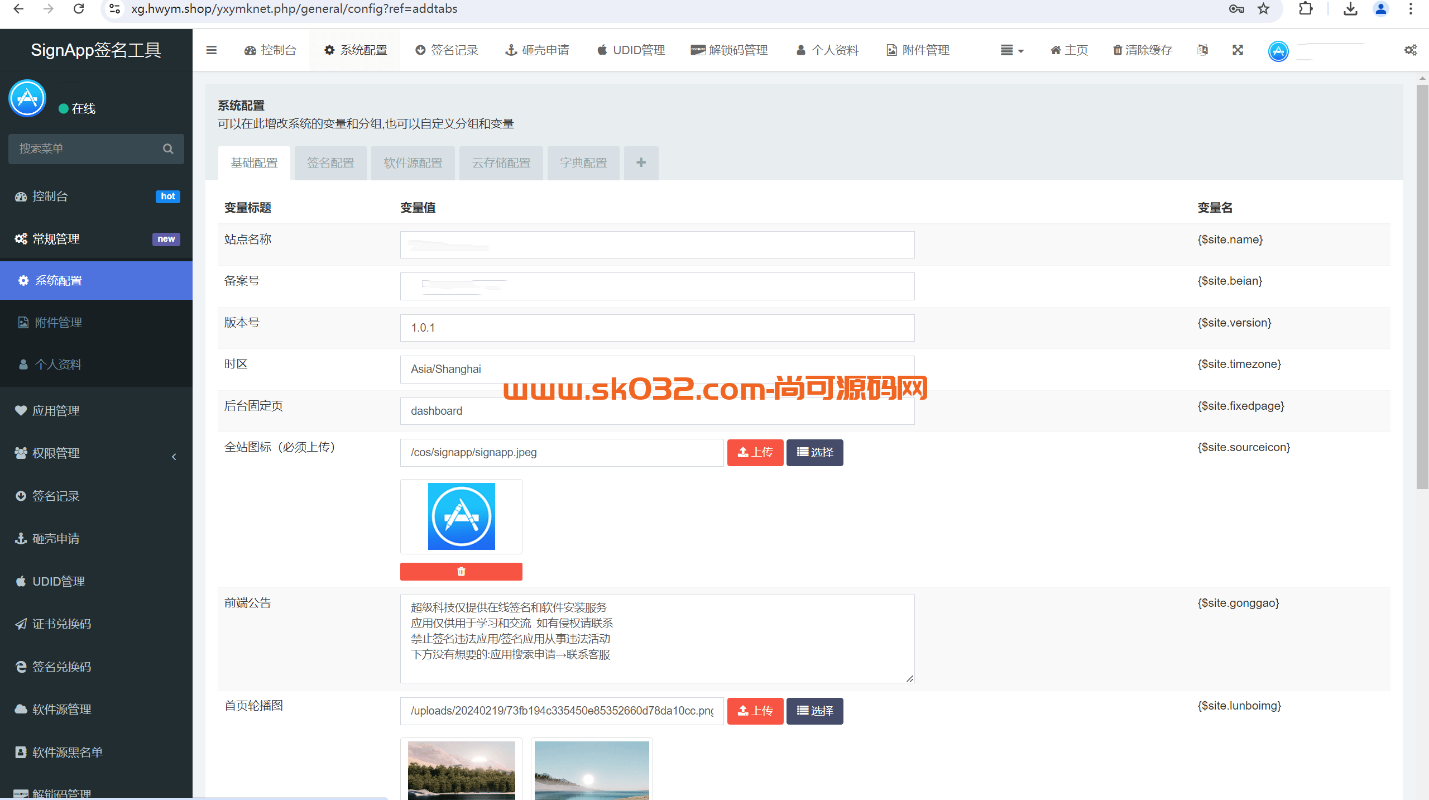Screen dimensions: 1429x800
Task: Toggle fullscreen with the expand icon
Action: pyautogui.click(x=1238, y=50)
